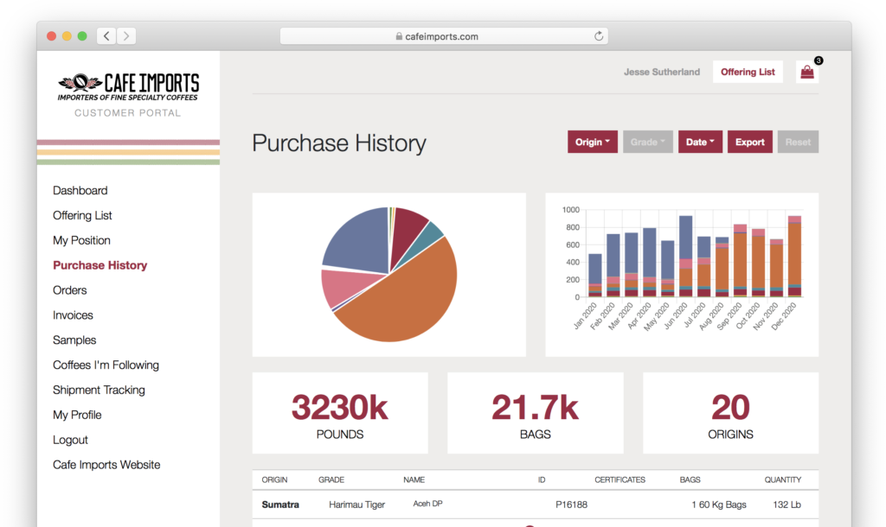Reload the page with the refresh icon

598,35
